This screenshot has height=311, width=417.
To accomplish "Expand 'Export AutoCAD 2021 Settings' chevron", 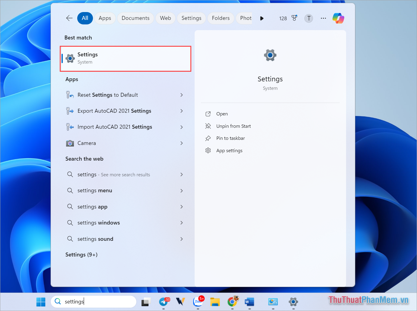I will pos(182,111).
